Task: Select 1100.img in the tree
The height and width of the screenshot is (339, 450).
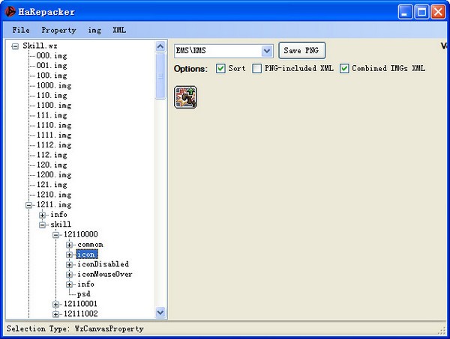Action: pyautogui.click(x=54, y=106)
